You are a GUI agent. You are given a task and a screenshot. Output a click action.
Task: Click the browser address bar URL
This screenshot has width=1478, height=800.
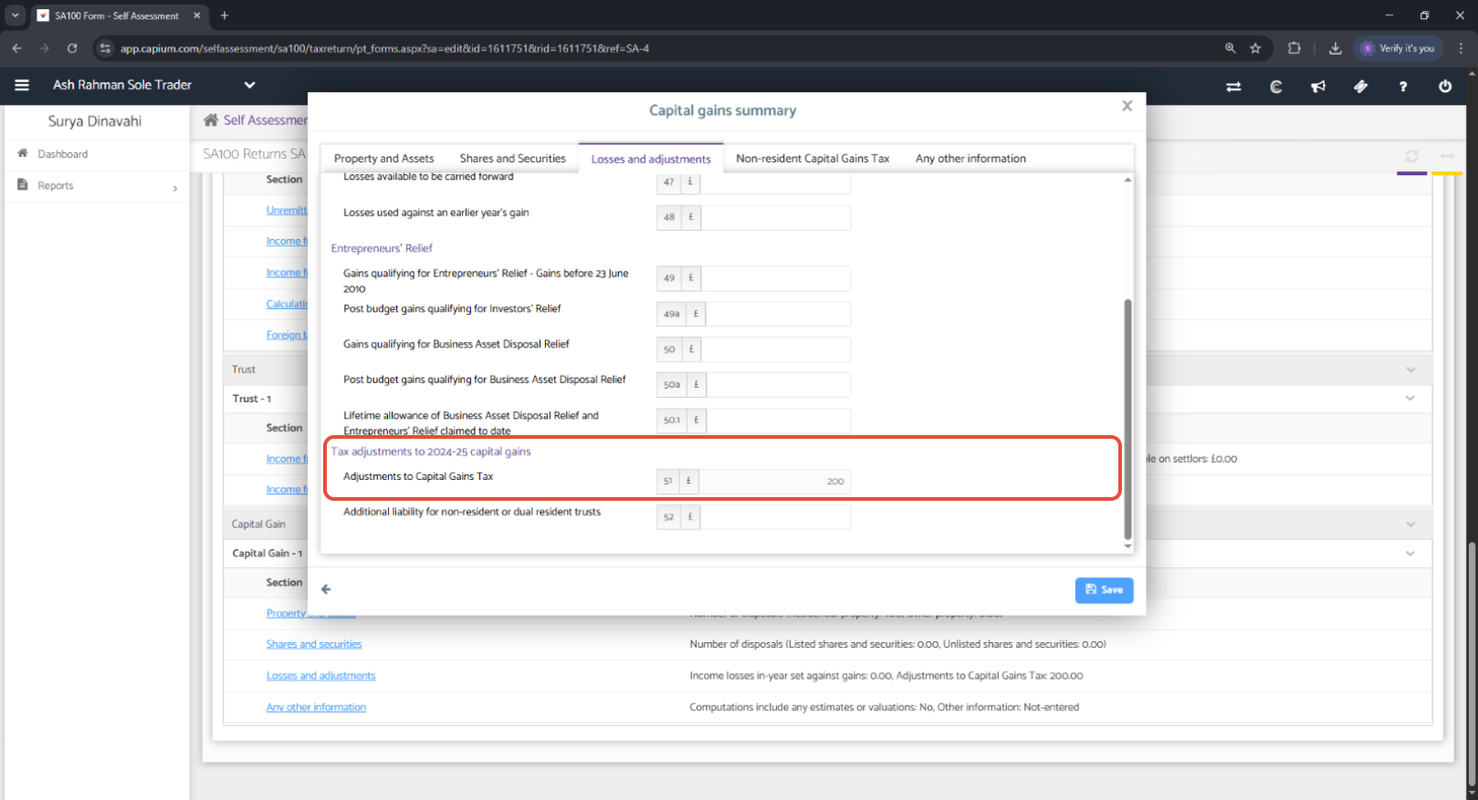click(x=384, y=48)
